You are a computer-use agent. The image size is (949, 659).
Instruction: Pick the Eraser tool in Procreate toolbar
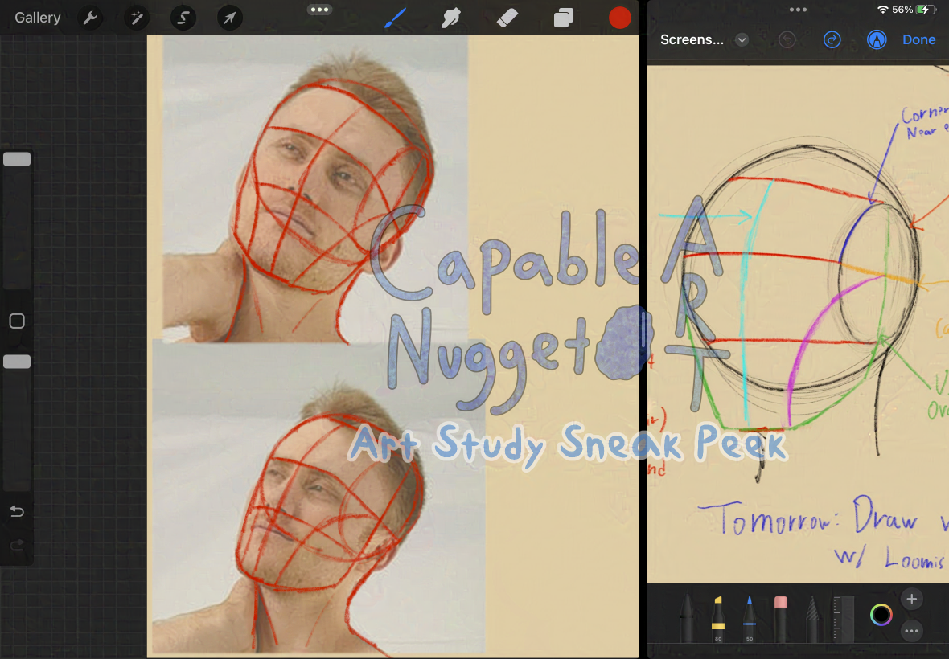(508, 18)
